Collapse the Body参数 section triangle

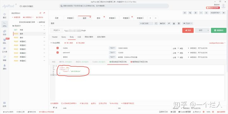click(51, 43)
